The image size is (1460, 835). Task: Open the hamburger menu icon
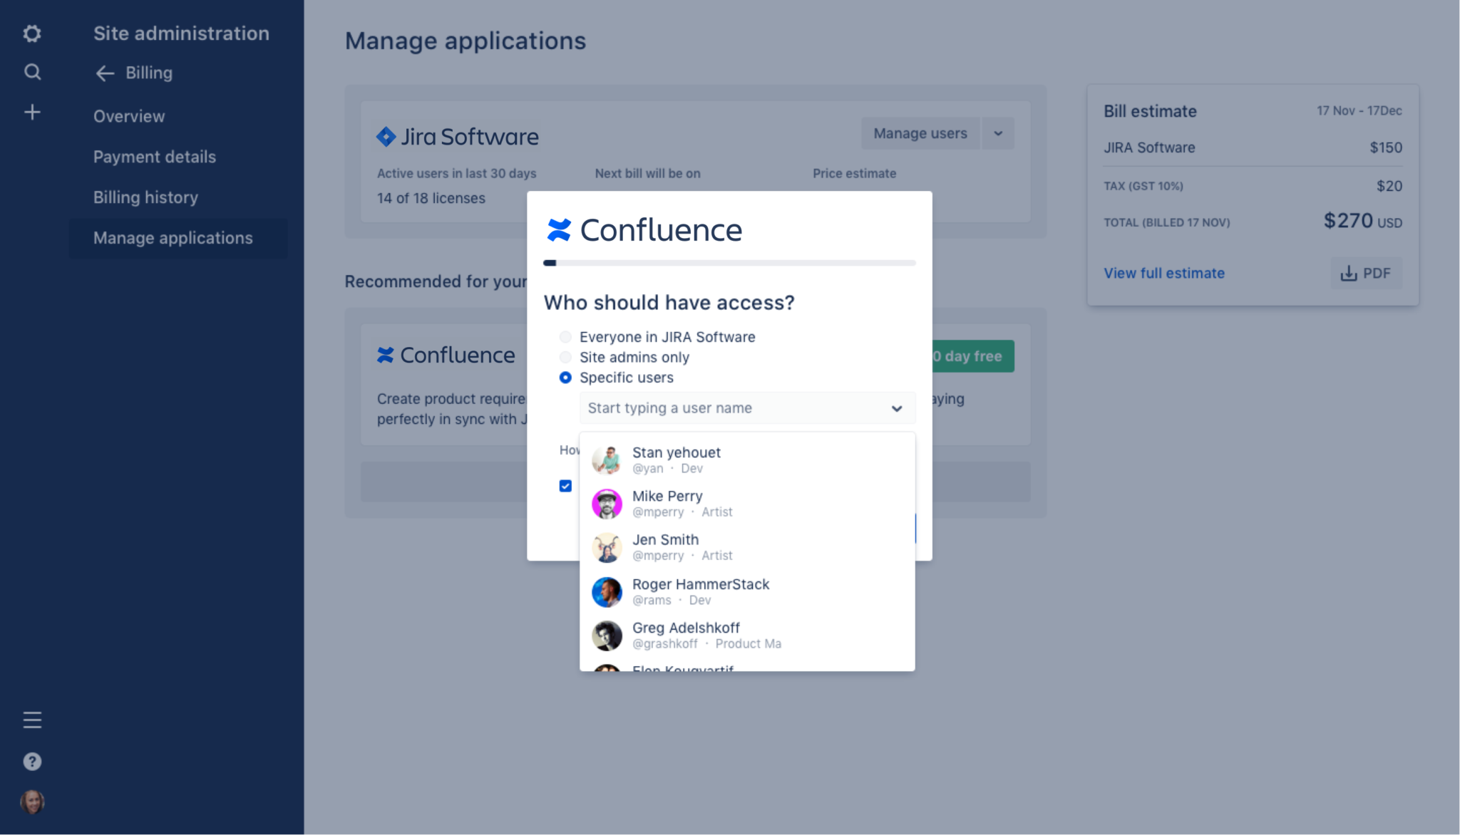point(32,720)
